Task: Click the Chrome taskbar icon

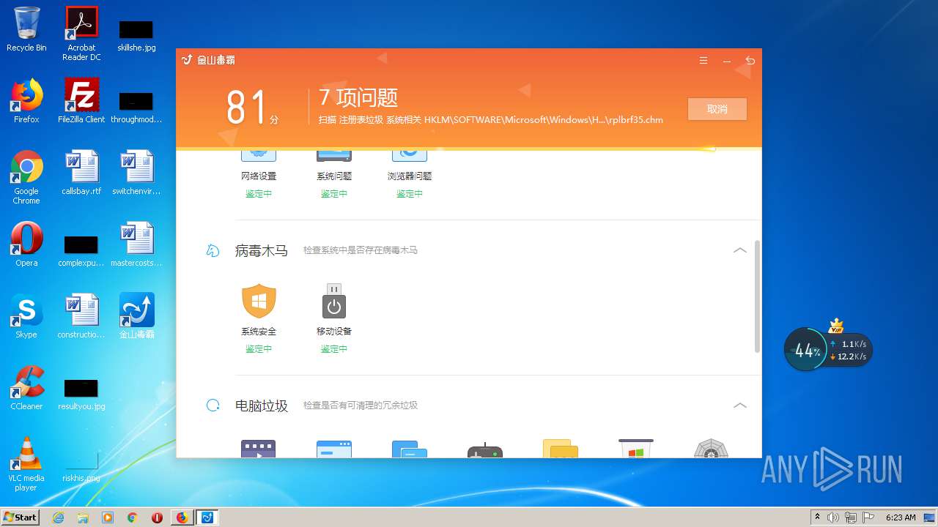Action: pyautogui.click(x=132, y=517)
